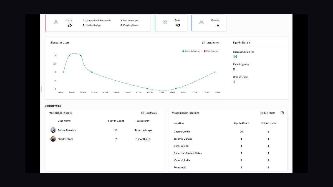Click the chart data point above 25 Nov
The width and height of the screenshot is (333, 187).
point(69,55)
